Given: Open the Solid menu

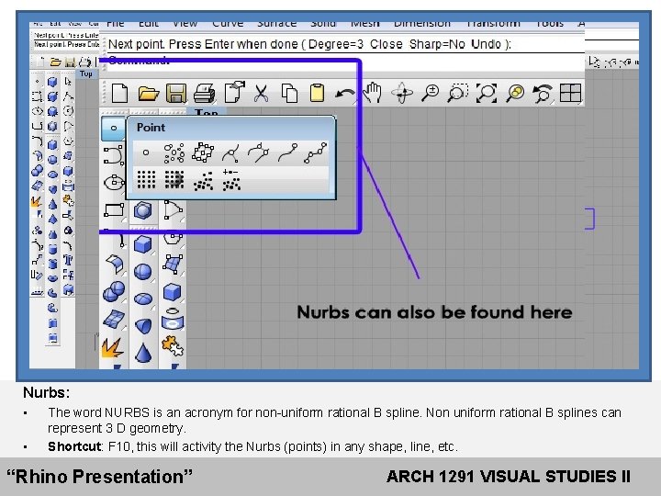Looking at the screenshot, I should [323, 23].
